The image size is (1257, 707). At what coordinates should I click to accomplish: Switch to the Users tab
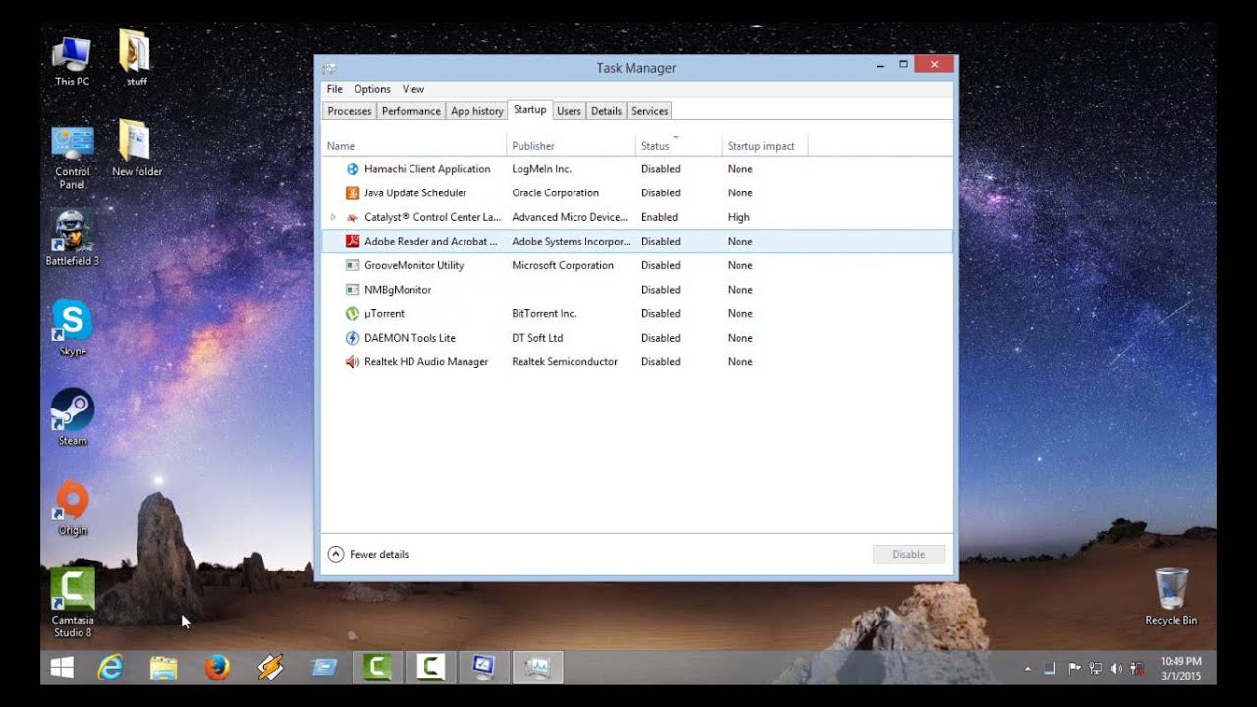(x=569, y=111)
